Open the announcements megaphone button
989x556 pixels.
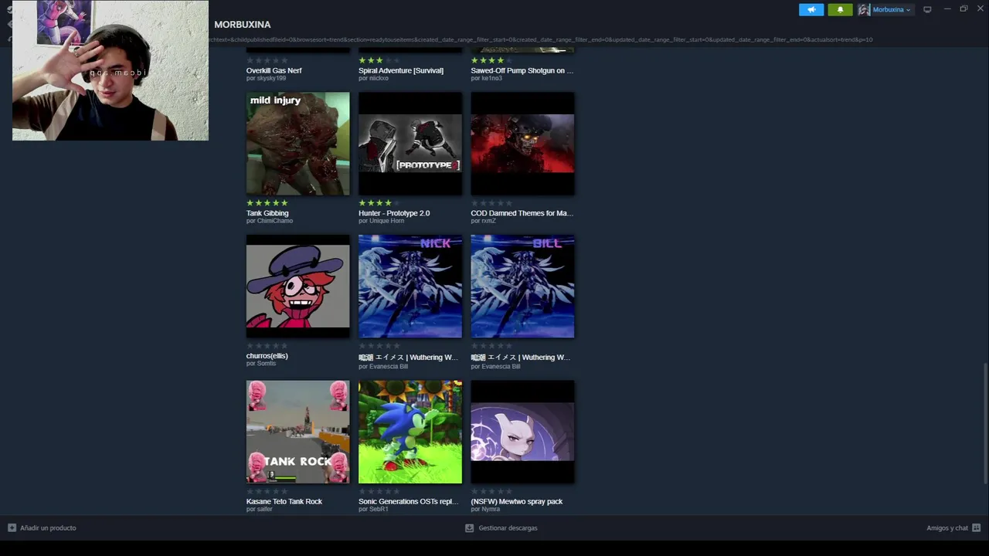coord(811,9)
